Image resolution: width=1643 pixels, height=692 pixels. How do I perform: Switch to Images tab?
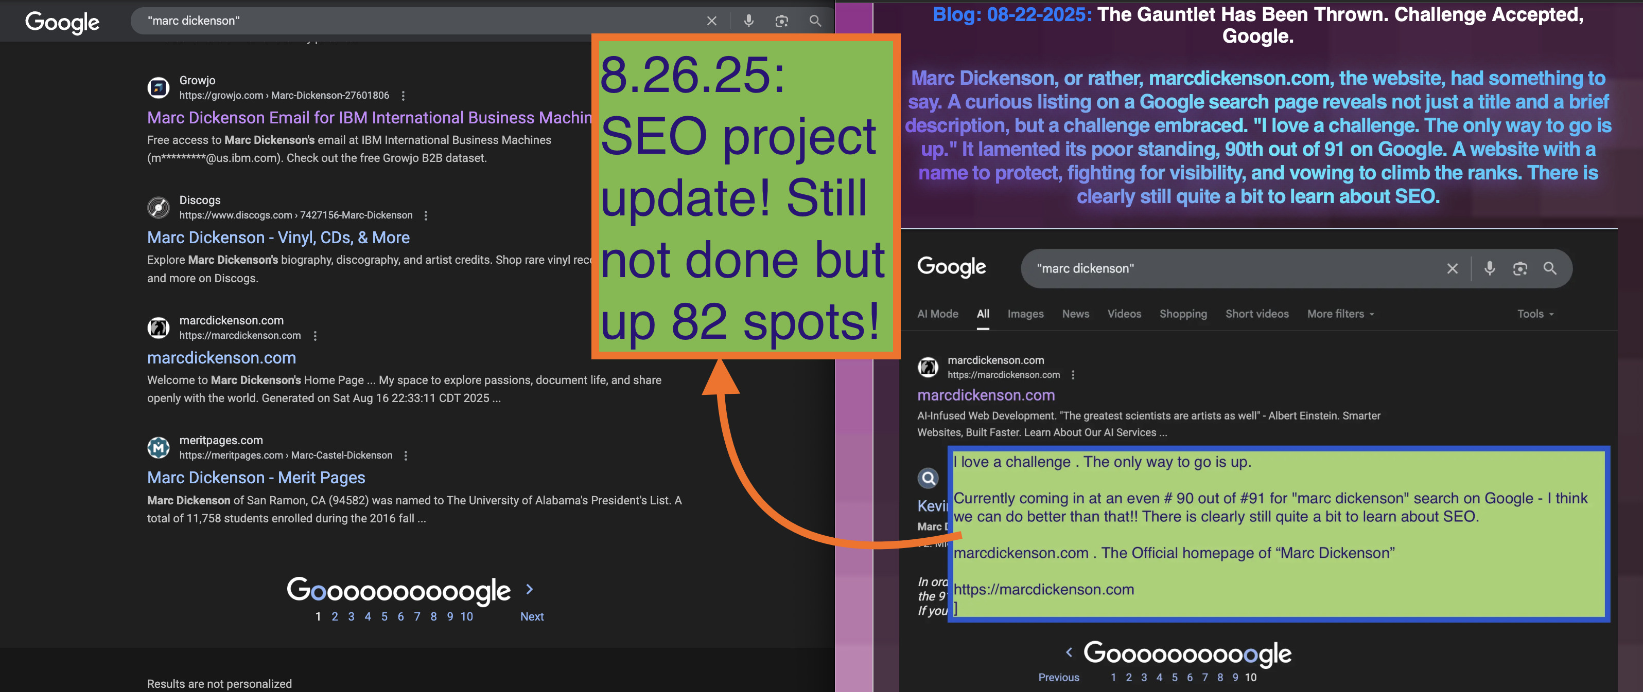[1026, 314]
